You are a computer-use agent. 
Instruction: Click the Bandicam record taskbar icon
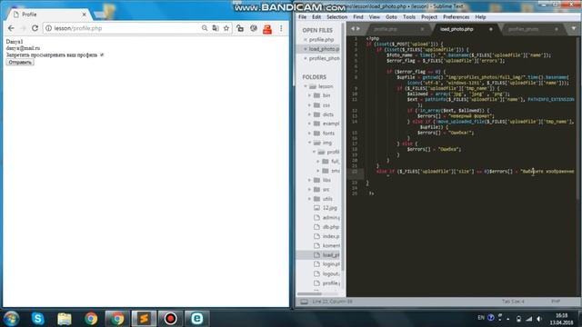(170, 319)
